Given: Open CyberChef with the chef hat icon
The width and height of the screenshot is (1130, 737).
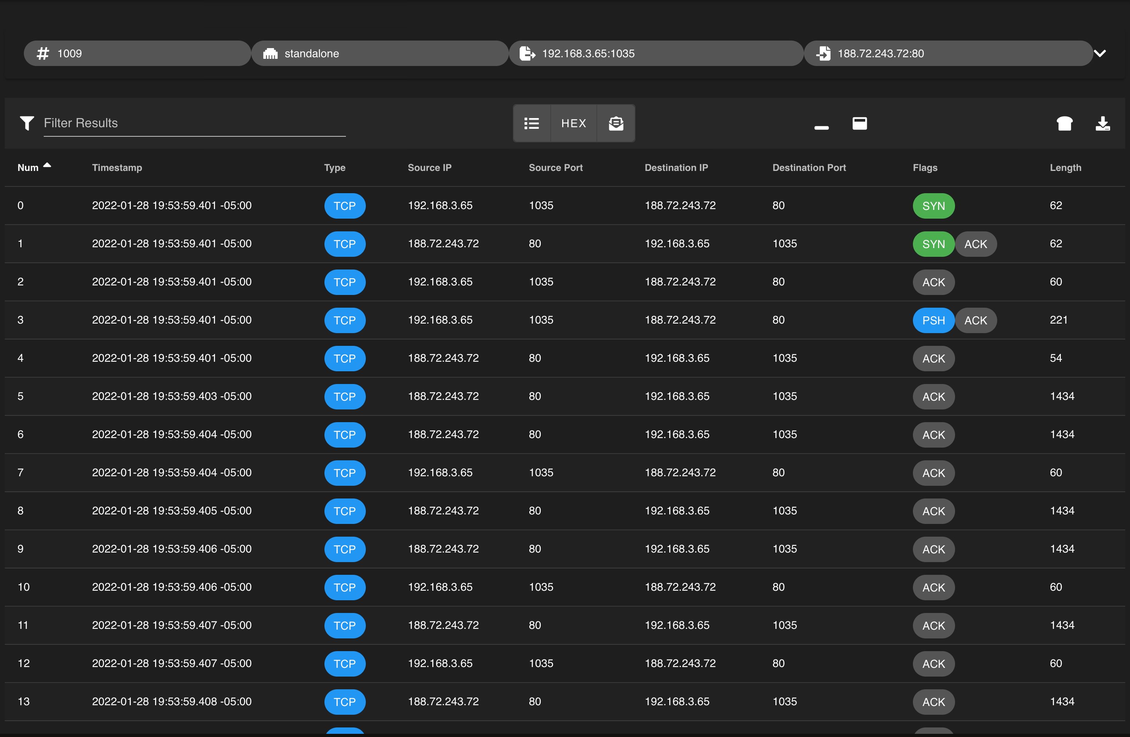Looking at the screenshot, I should (1064, 123).
